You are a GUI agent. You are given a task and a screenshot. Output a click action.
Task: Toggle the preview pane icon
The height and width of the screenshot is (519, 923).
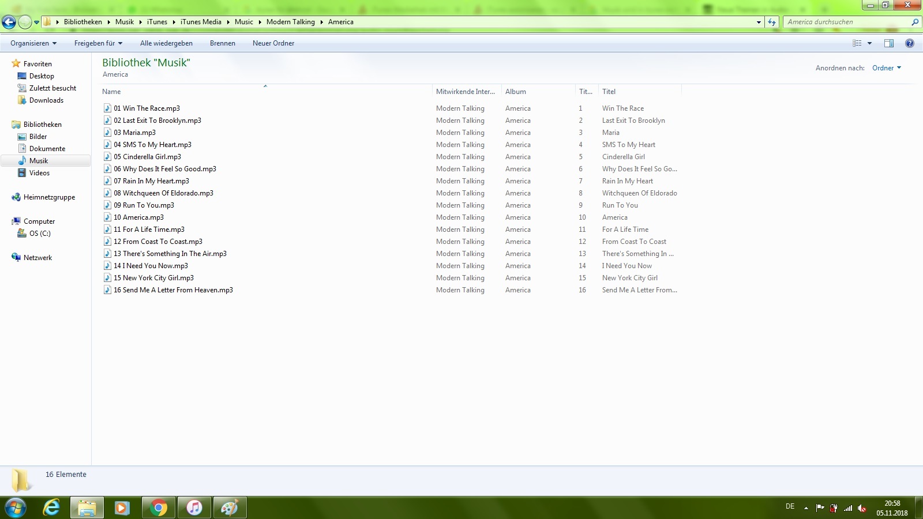(889, 43)
